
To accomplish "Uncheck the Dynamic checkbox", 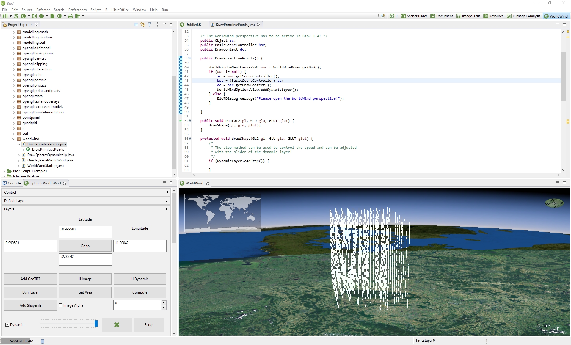I will click(x=7, y=325).
